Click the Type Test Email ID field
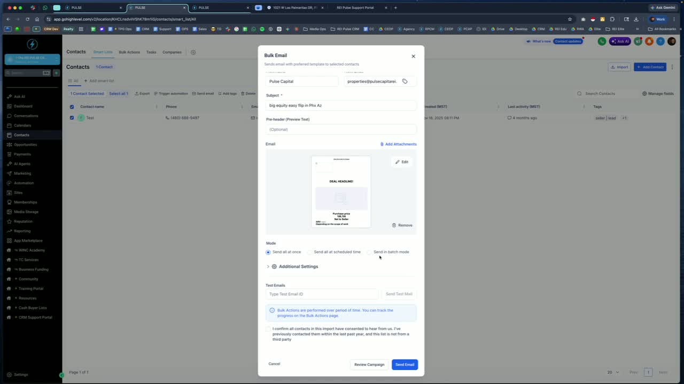The height and width of the screenshot is (384, 684). [x=322, y=294]
